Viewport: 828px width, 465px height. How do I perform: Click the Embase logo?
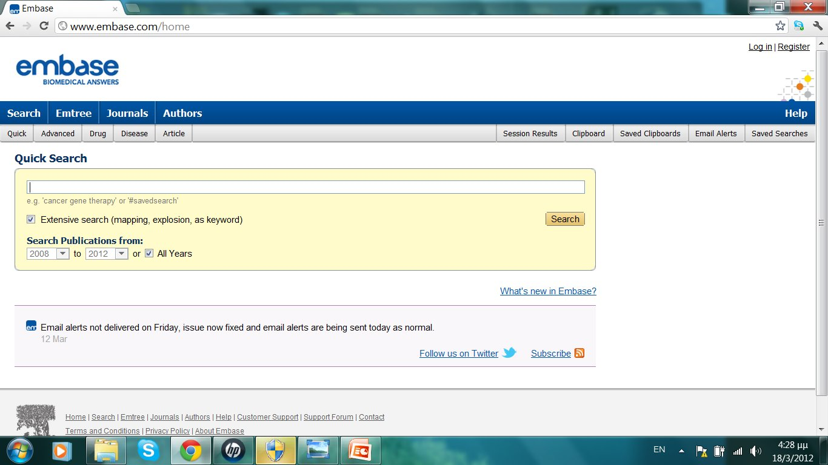pyautogui.click(x=67, y=70)
